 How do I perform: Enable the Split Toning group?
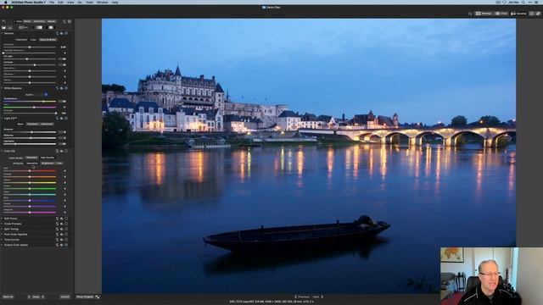[66, 229]
